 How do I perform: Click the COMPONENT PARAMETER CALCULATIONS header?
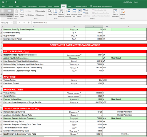(75, 45)
